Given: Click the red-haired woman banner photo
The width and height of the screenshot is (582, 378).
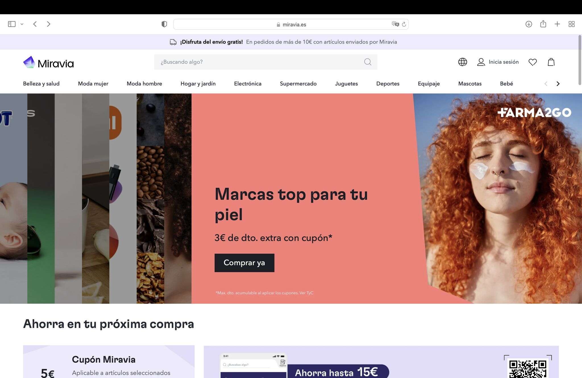Looking at the screenshot, I should coord(500,198).
